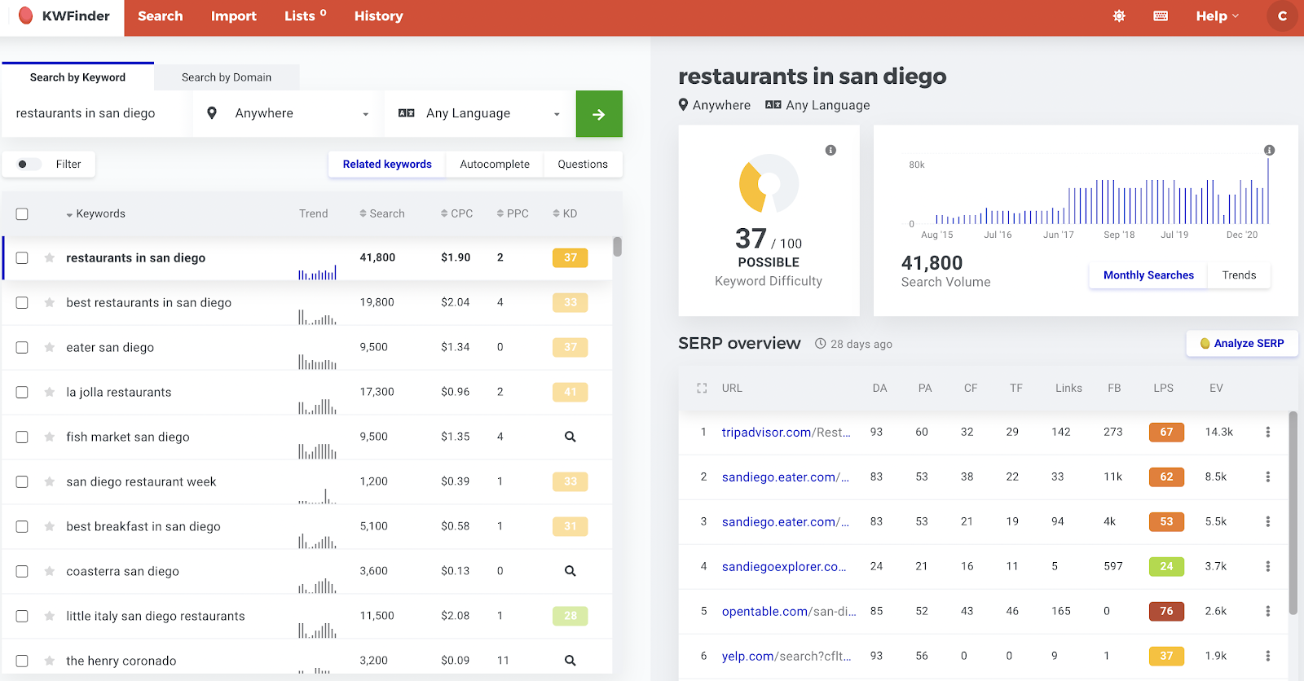This screenshot has height=681, width=1304.
Task: Toggle the Filter switch
Action: click(x=29, y=165)
